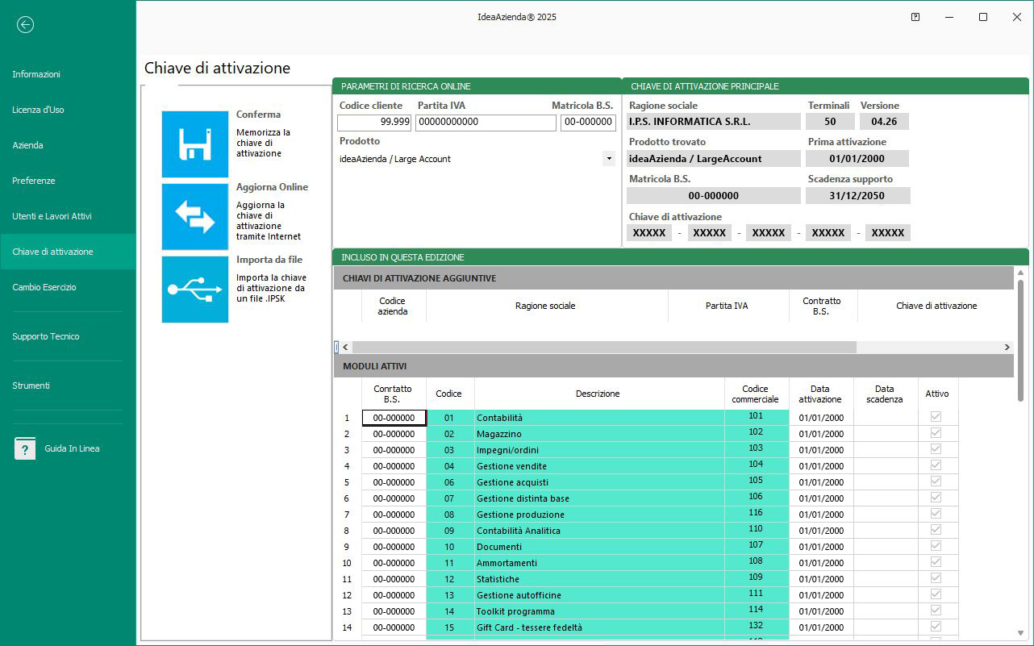Viewport: 1034px width, 646px height.
Task: Click the Aggiorna Online label
Action: tap(272, 187)
